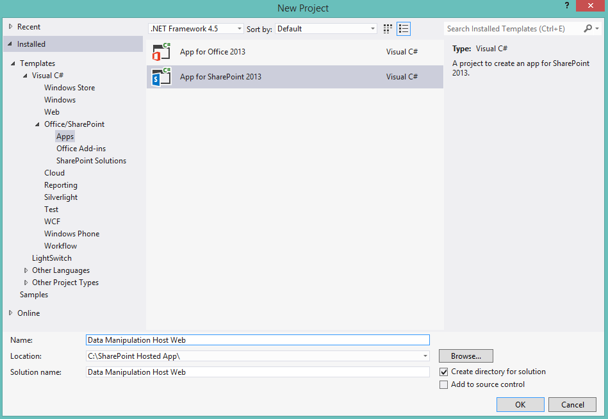The width and height of the screenshot is (608, 419).
Task: Click the Browse... button
Action: (x=466, y=356)
